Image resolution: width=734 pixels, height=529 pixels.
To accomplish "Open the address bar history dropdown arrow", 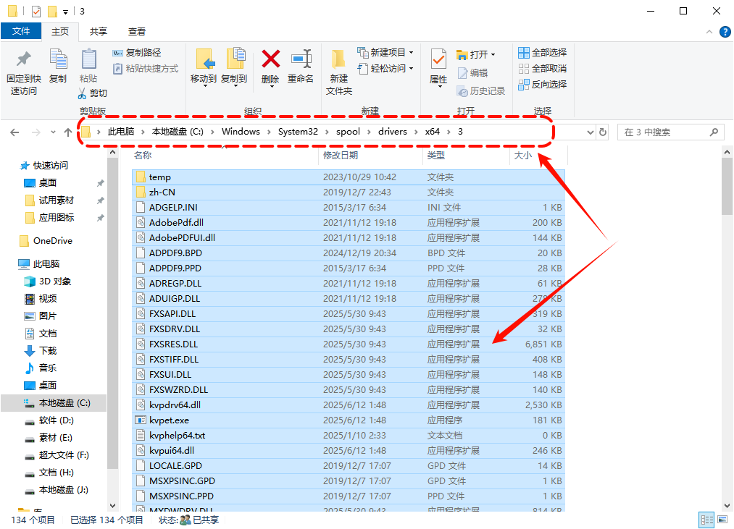I will tap(589, 132).
